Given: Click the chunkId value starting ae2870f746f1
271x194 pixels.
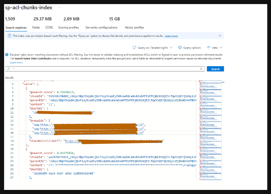Looking at the screenshot, I should (x=122, y=157).
